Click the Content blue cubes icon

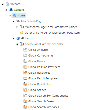(11, 10)
